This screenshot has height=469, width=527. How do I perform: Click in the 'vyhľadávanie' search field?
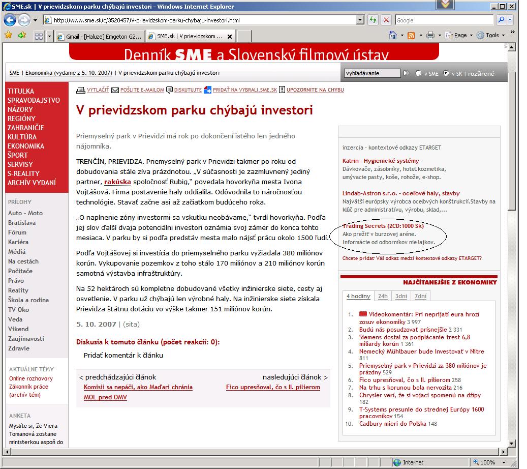(x=372, y=73)
